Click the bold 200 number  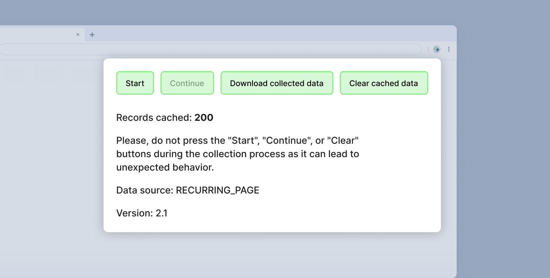point(204,117)
